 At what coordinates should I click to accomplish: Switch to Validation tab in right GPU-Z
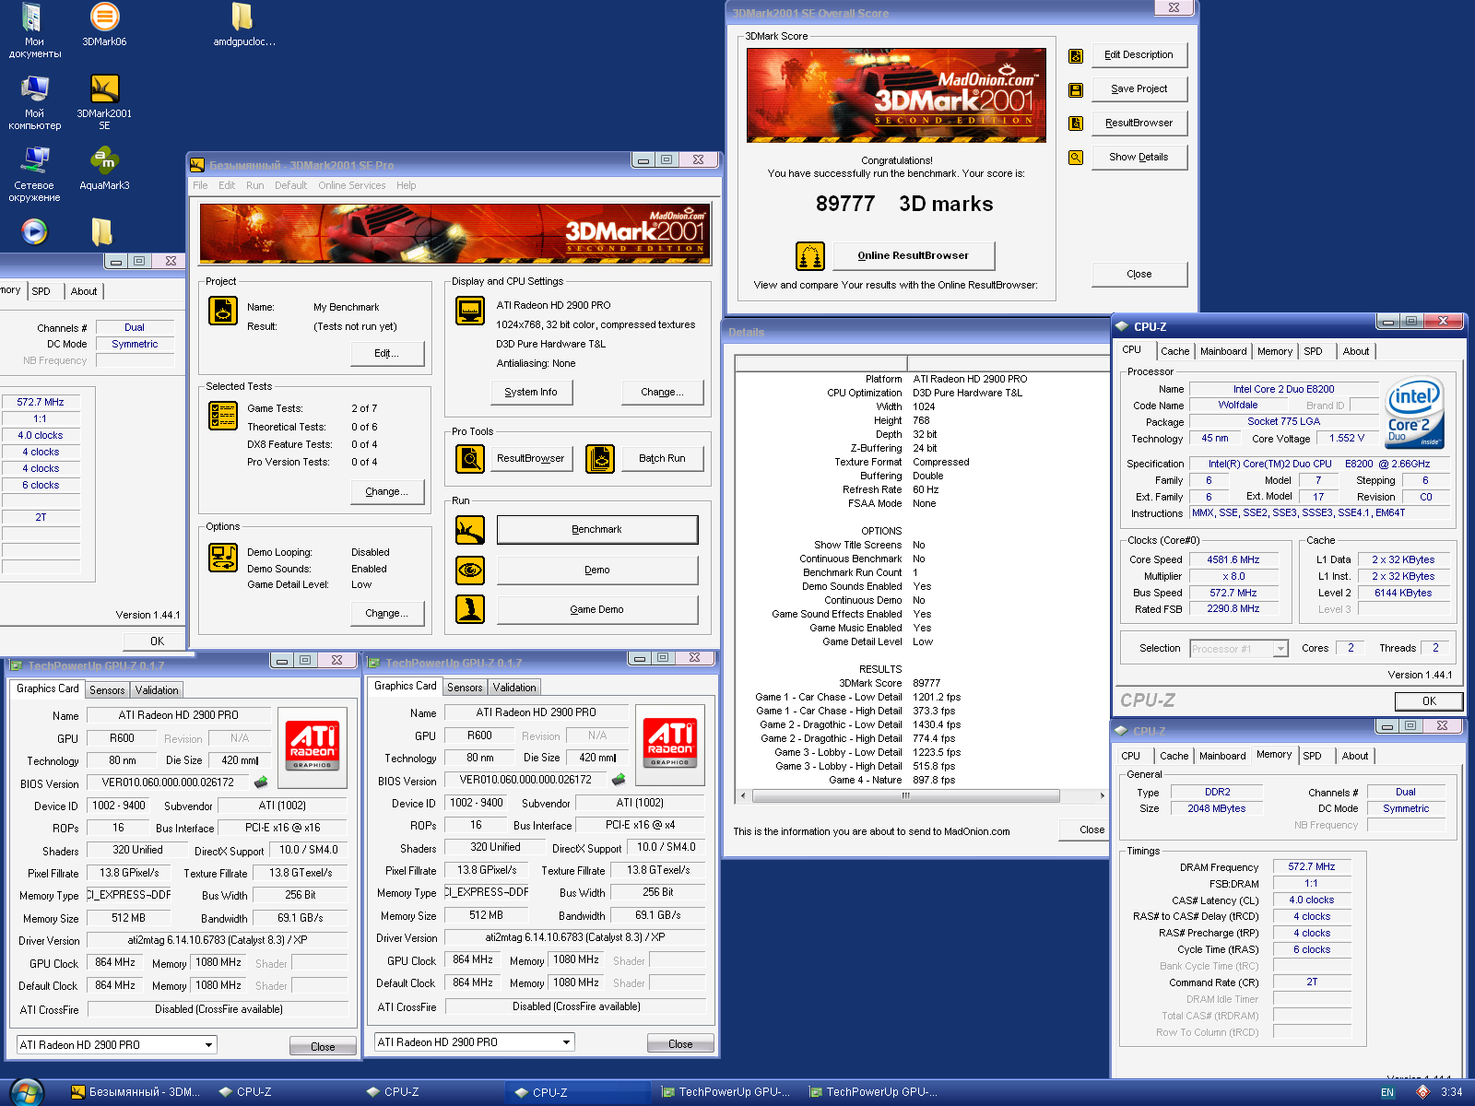pyautogui.click(x=514, y=688)
